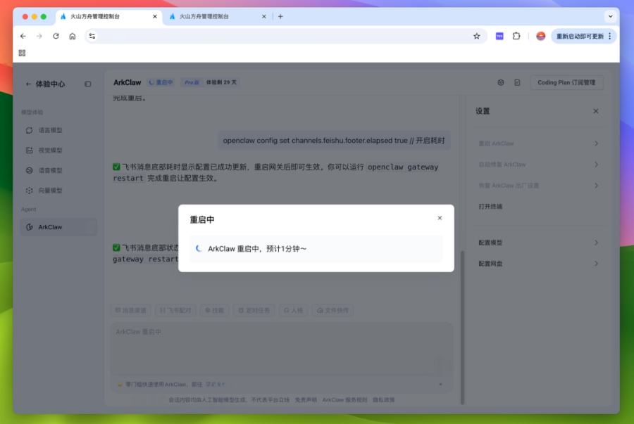Open 向量模型 in sidebar

tap(50, 191)
